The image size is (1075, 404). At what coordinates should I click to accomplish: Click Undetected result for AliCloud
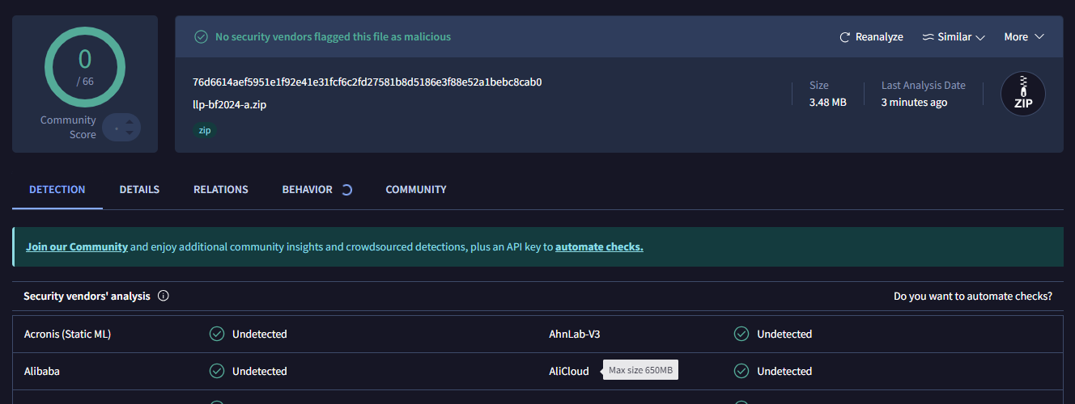point(784,371)
